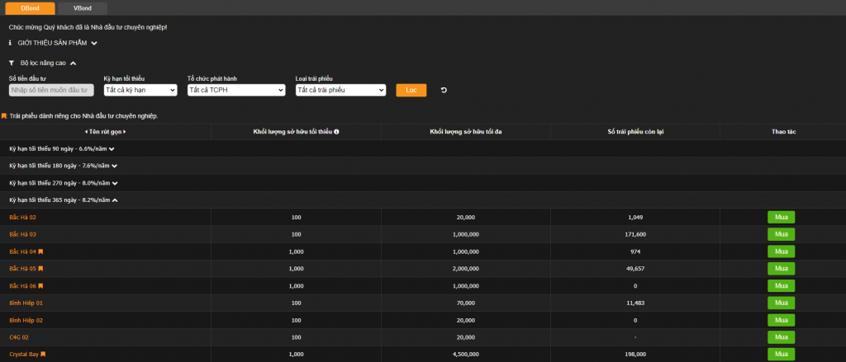
Task: Click the bookmark icon next to Crystal Bay
Action: tap(43, 355)
